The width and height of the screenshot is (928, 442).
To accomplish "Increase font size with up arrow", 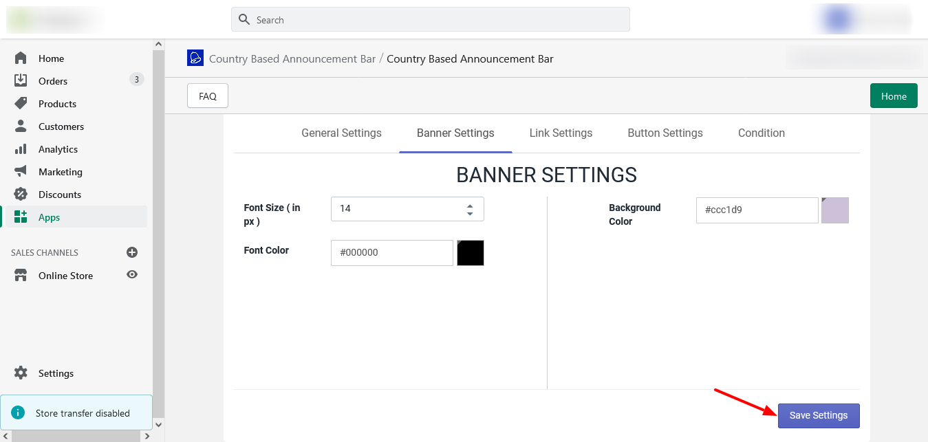I will click(x=470, y=206).
